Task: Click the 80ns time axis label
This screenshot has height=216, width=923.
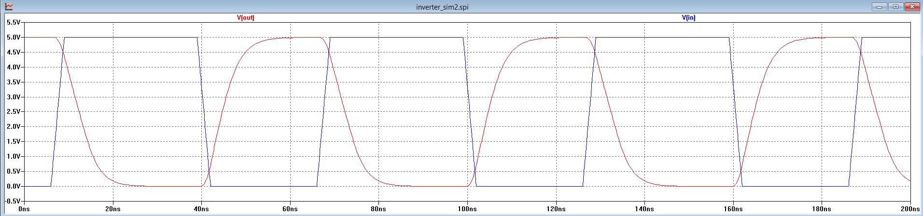Action: [378, 209]
